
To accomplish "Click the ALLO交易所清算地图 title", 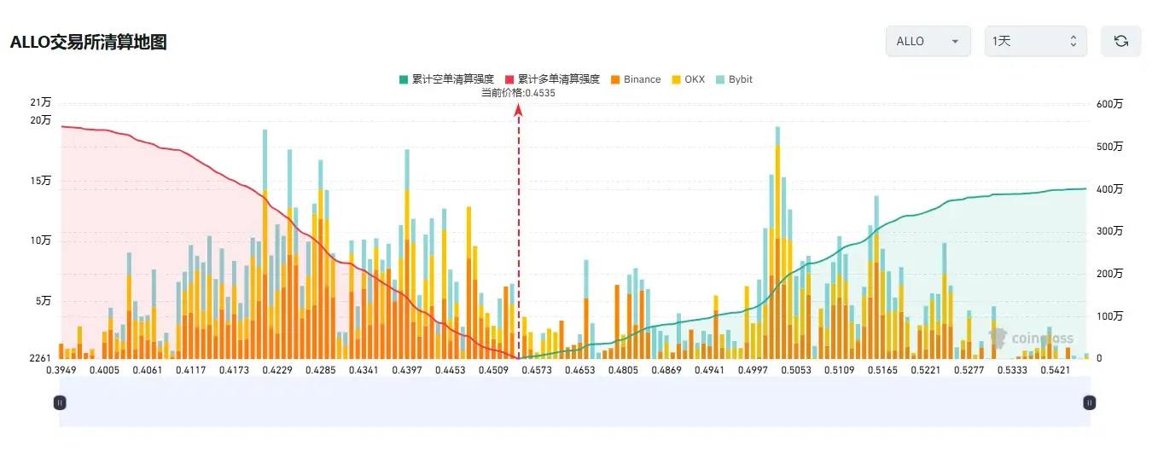I will point(88,42).
